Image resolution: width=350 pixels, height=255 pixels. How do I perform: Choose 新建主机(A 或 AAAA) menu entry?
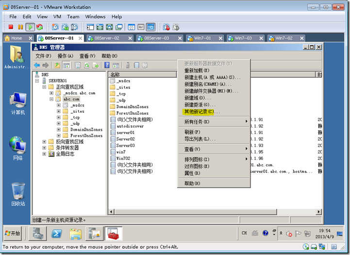click(214, 77)
